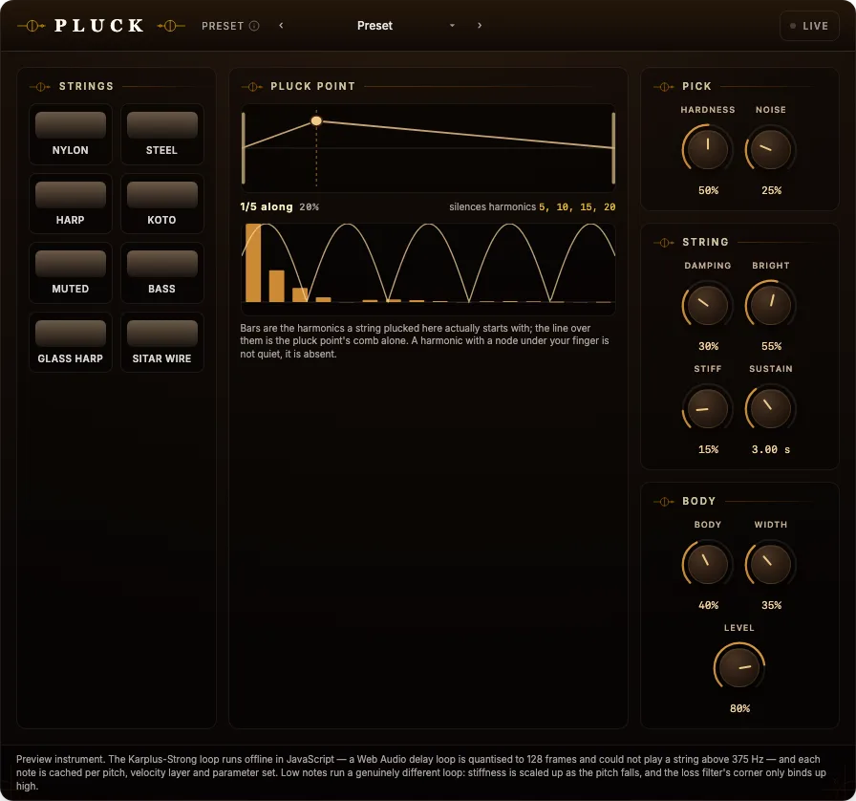Select the NYLON string pad
Viewport: 856px width, 801px height.
click(x=71, y=134)
